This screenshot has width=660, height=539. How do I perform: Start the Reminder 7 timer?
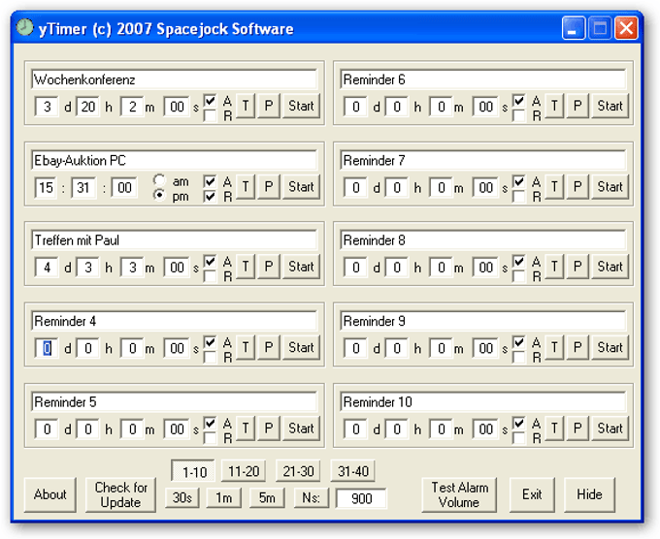(x=610, y=187)
